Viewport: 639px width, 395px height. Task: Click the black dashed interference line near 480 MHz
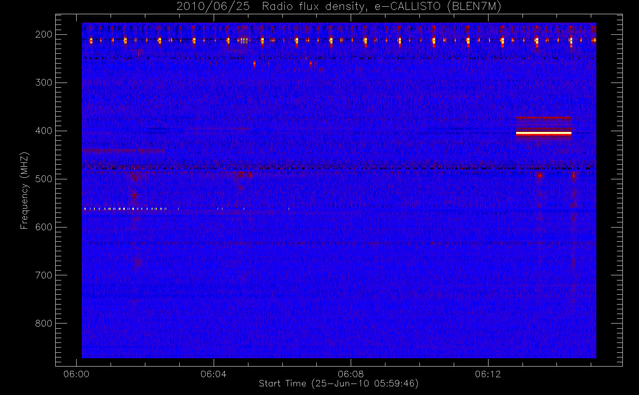coord(339,168)
